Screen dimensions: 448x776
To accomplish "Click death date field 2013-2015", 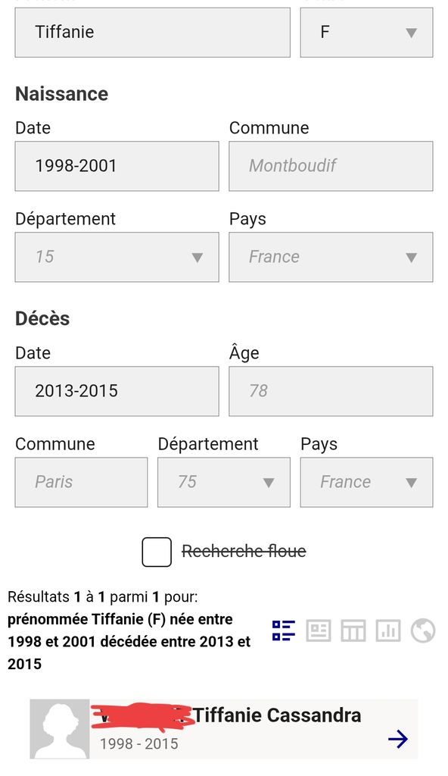I will coord(117,392).
